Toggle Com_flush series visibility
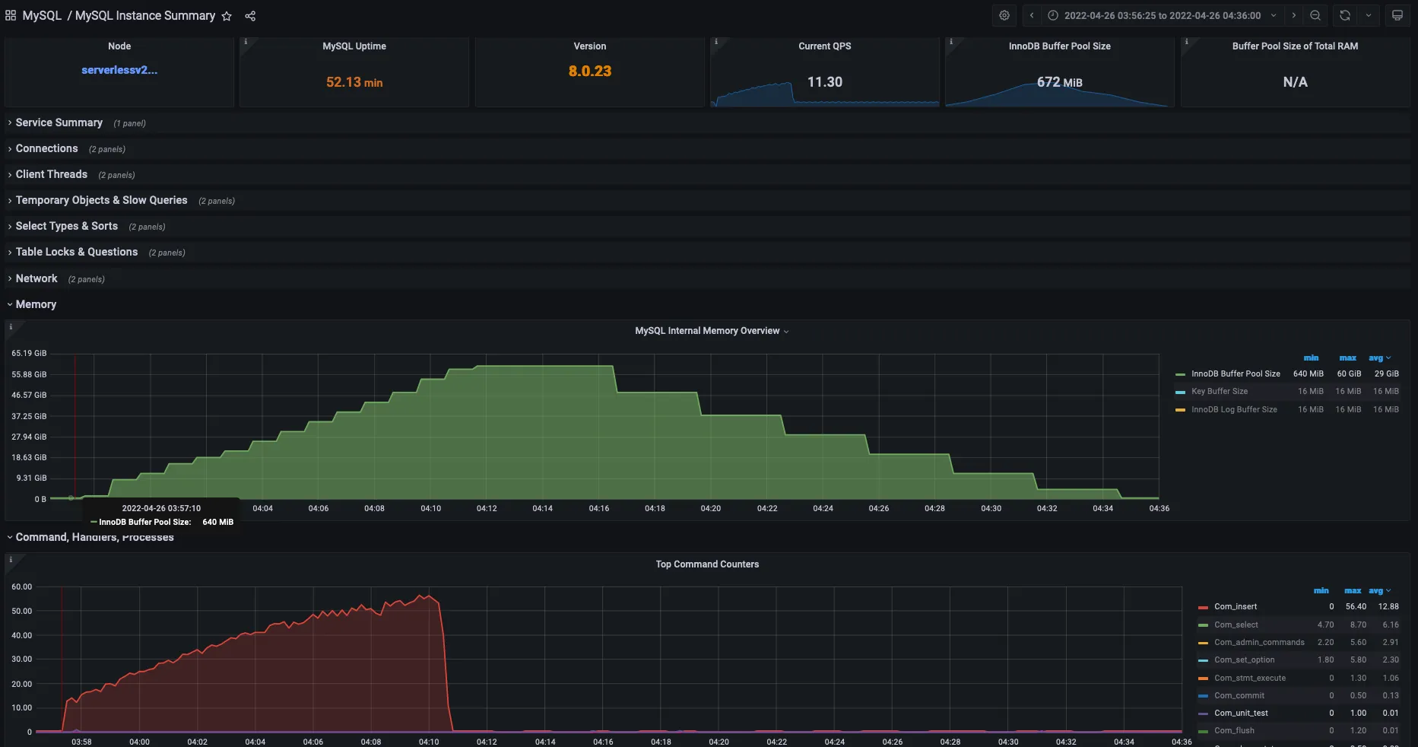The height and width of the screenshot is (747, 1418). click(1234, 731)
